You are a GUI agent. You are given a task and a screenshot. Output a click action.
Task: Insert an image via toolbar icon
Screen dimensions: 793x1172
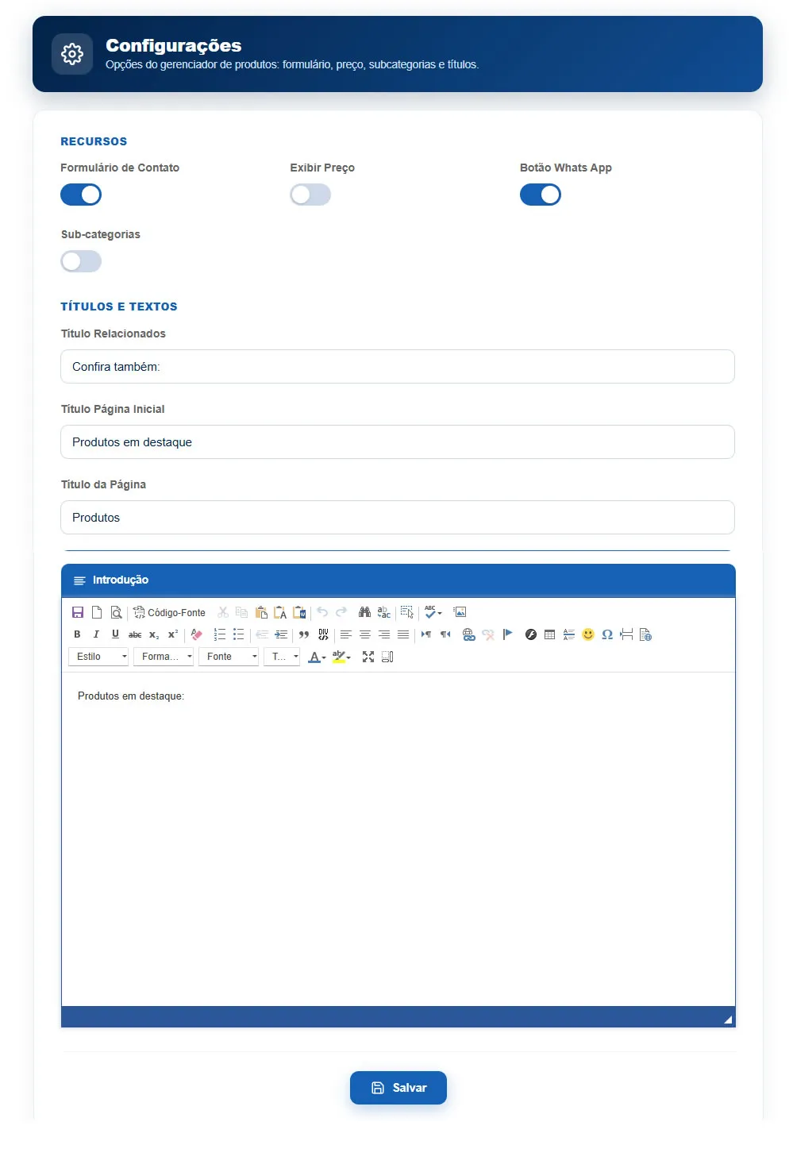tap(460, 612)
